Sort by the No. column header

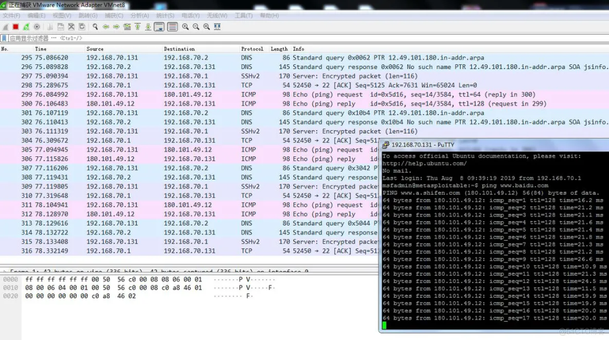[5, 49]
